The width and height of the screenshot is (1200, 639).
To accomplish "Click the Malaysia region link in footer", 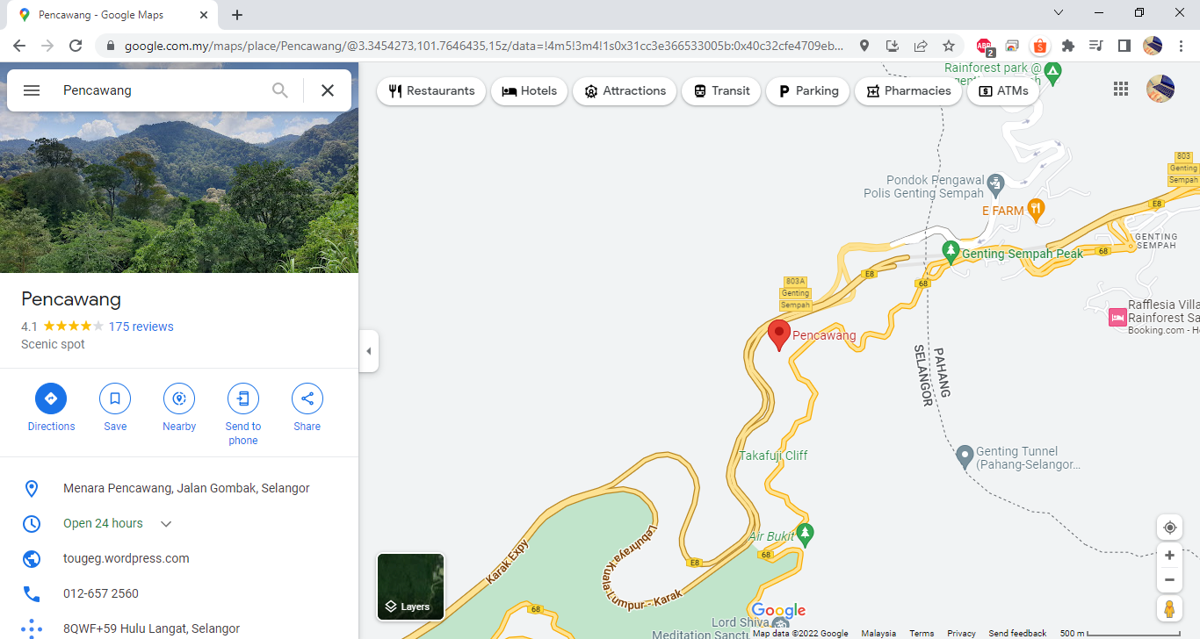I will tap(878, 633).
